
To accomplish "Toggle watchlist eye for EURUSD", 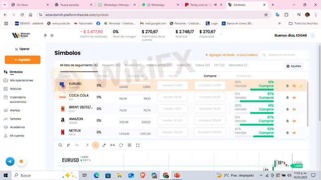I will coord(294,86).
